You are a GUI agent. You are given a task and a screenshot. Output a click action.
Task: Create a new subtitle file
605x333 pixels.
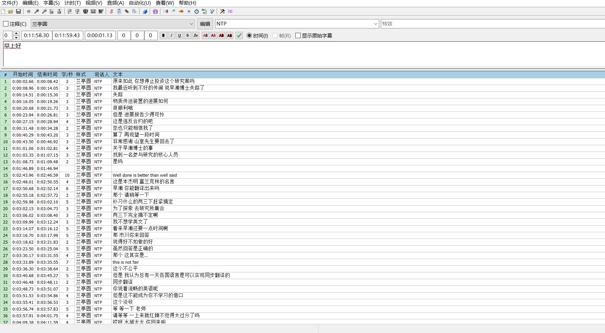(3, 11)
